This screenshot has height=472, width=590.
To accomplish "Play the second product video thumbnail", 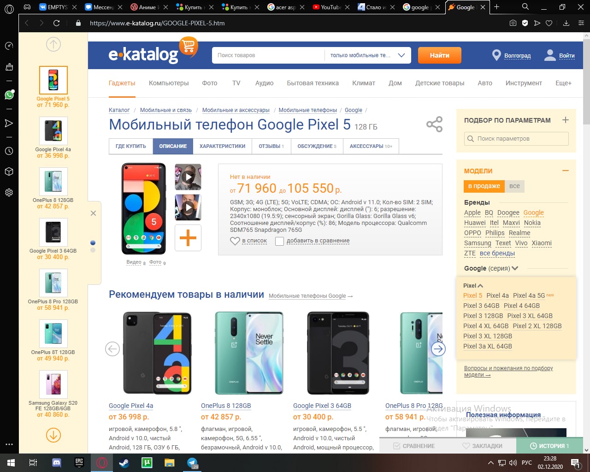I will point(188,207).
